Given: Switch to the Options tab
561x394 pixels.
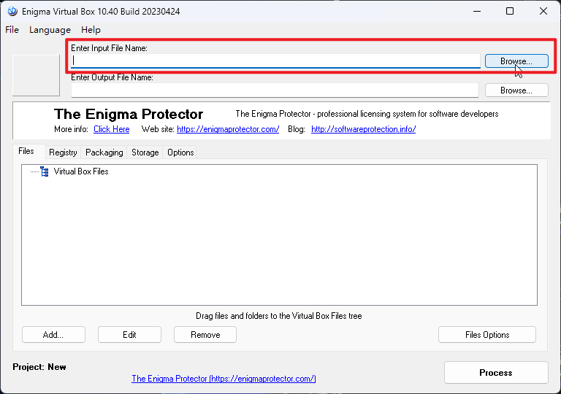Looking at the screenshot, I should pos(180,152).
